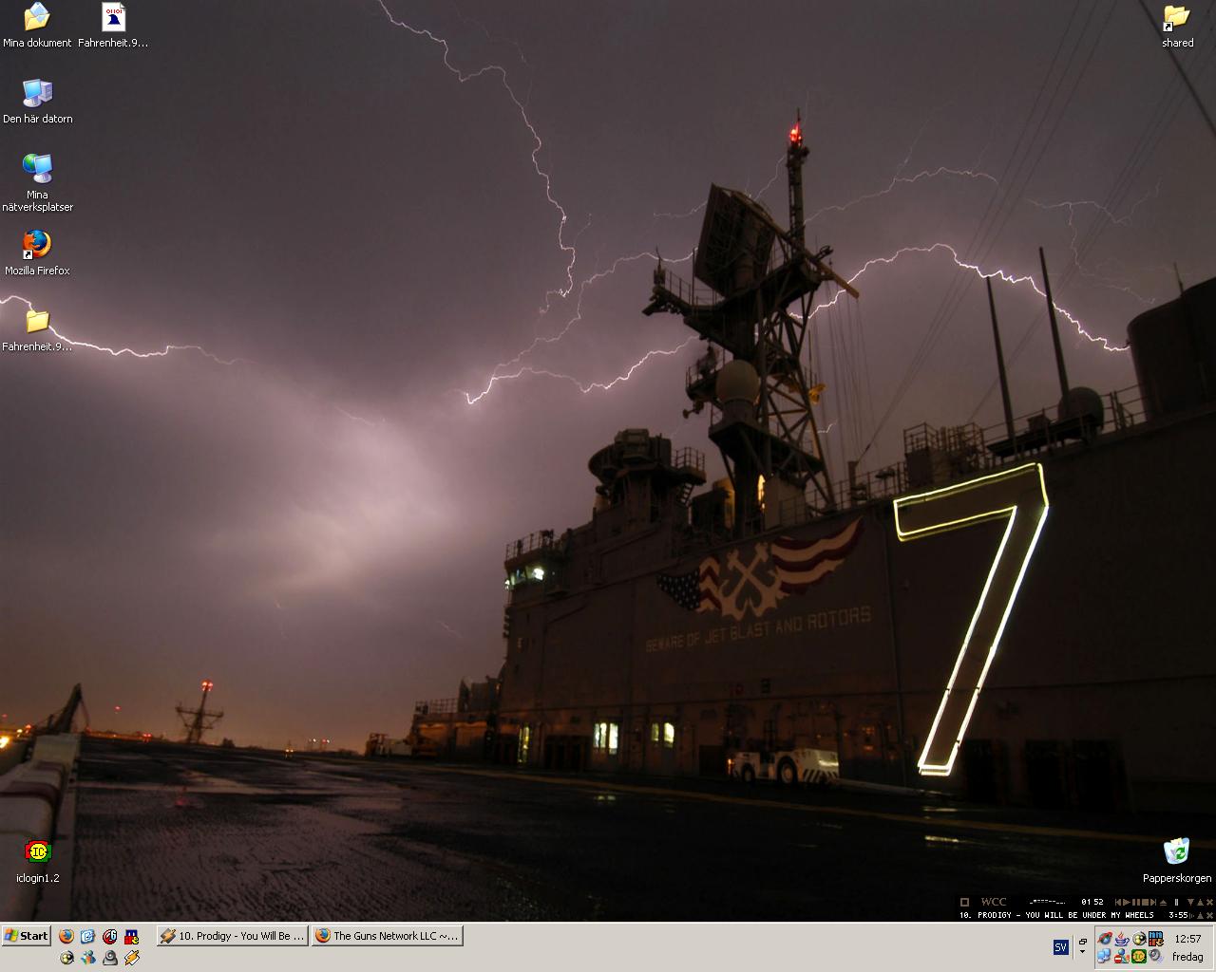Select the iclogin1.2 desktop icon
1216x972 pixels.
[38, 860]
